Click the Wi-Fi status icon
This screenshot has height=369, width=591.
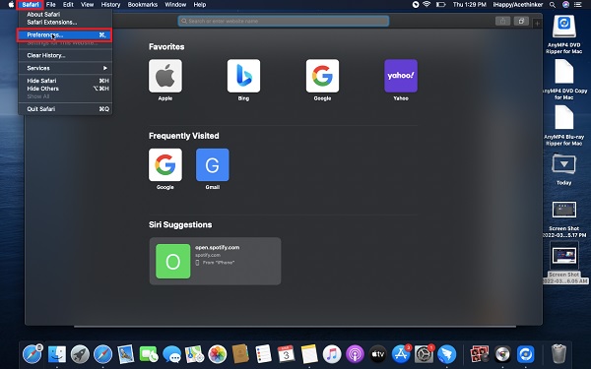pyautogui.click(x=427, y=5)
